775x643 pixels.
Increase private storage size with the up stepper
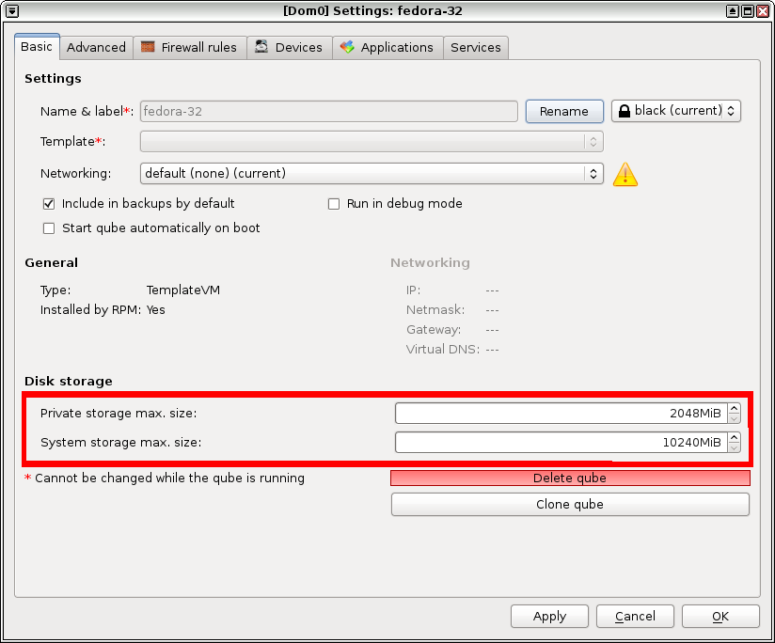733,408
